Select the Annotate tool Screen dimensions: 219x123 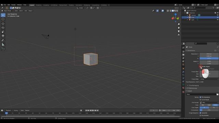tap(3, 40)
